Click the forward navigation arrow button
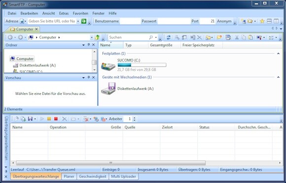Viewport: 286px width, 183px height. 20,37
